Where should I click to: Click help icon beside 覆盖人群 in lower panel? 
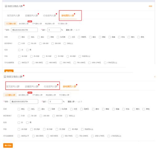pyautogui.click(x=81, y=101)
